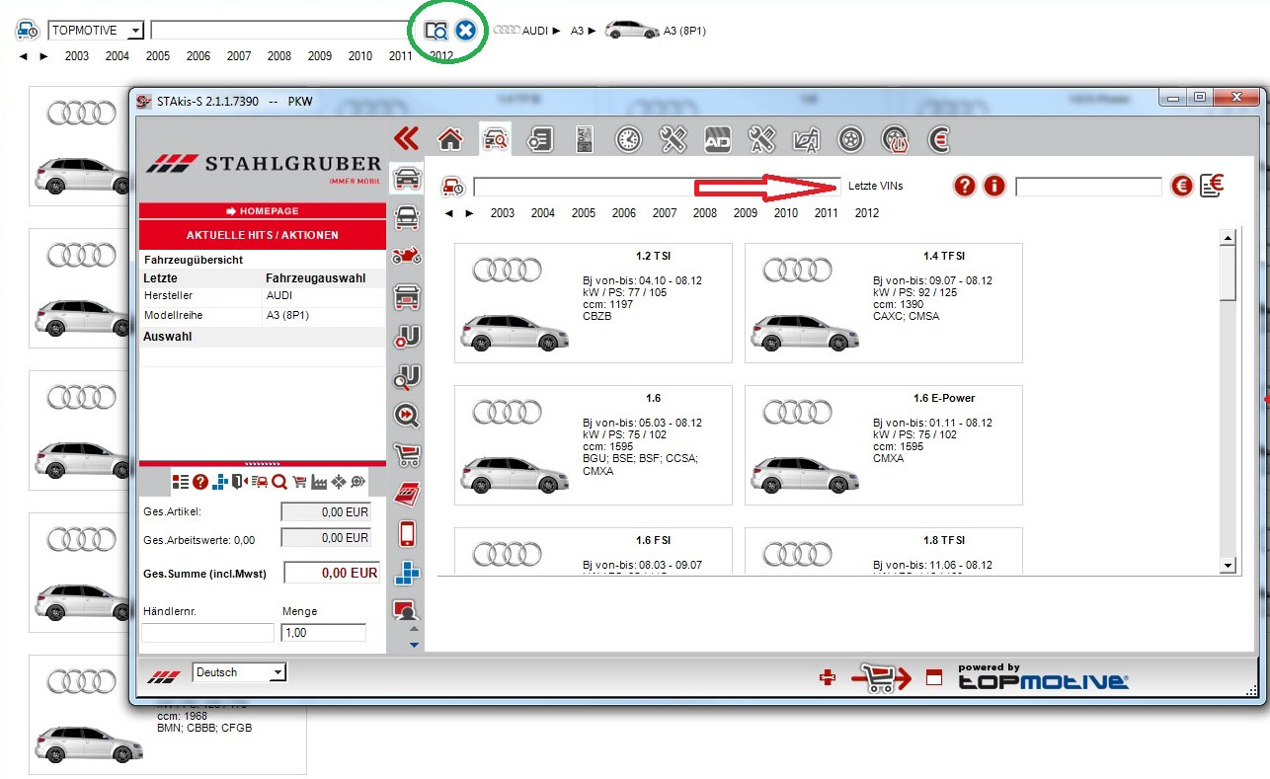Click vehicle history icon beside VIN field
The width and height of the screenshot is (1270, 779).
coord(452,186)
